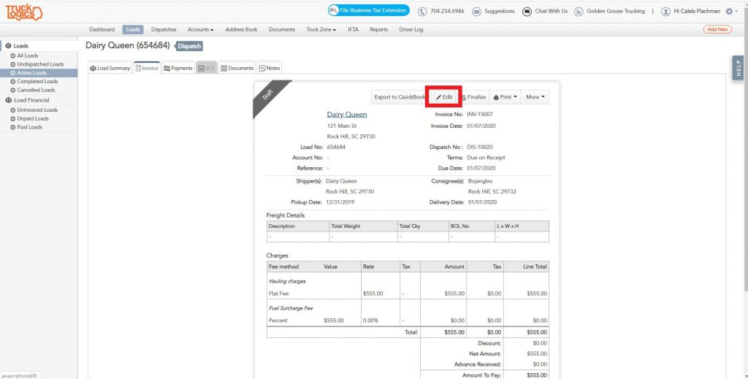The height and width of the screenshot is (379, 748).
Task: Click the Loads heading in sidebar
Action: click(20, 46)
